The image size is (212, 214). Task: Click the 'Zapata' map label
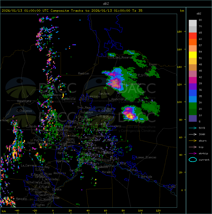(57, 189)
